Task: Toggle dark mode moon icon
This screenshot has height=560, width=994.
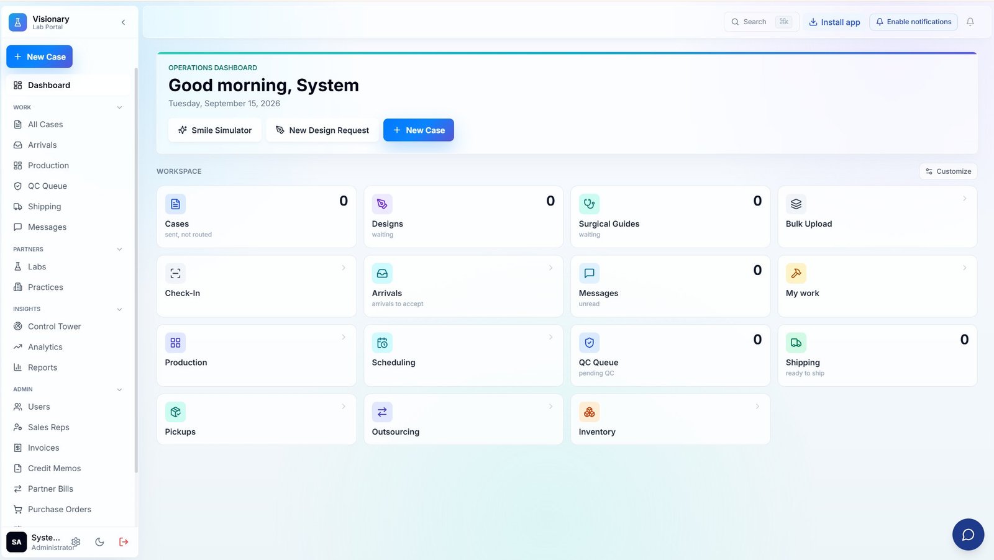Action: 99,542
